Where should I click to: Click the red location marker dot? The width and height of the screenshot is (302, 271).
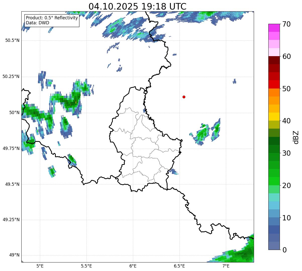point(184,97)
